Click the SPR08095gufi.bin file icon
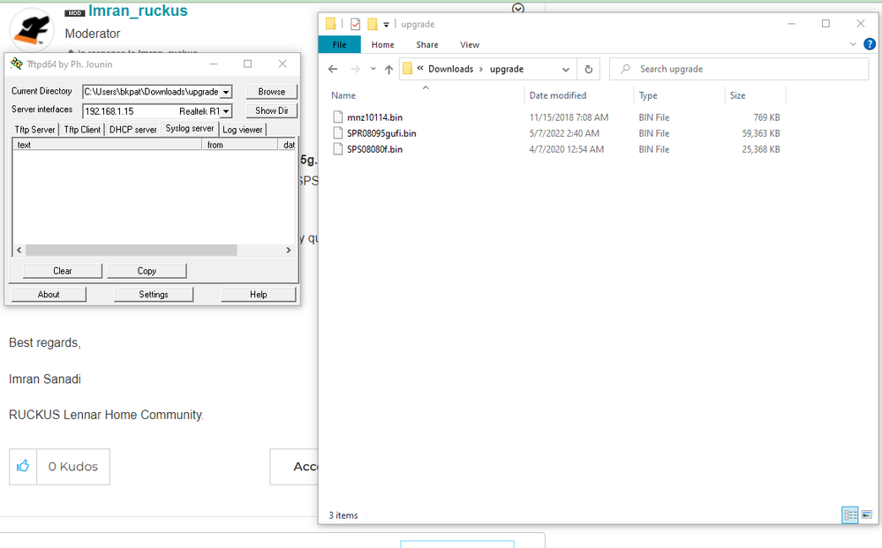This screenshot has width=882, height=548. tap(337, 133)
